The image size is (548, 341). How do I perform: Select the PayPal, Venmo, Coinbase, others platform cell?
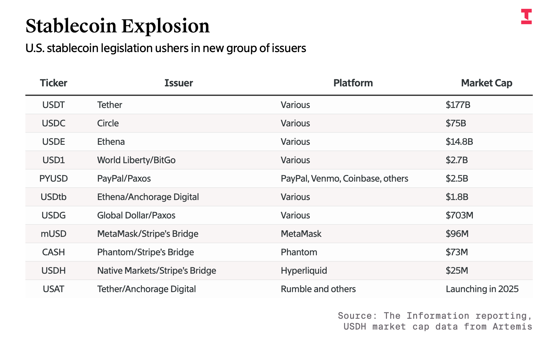coord(344,178)
